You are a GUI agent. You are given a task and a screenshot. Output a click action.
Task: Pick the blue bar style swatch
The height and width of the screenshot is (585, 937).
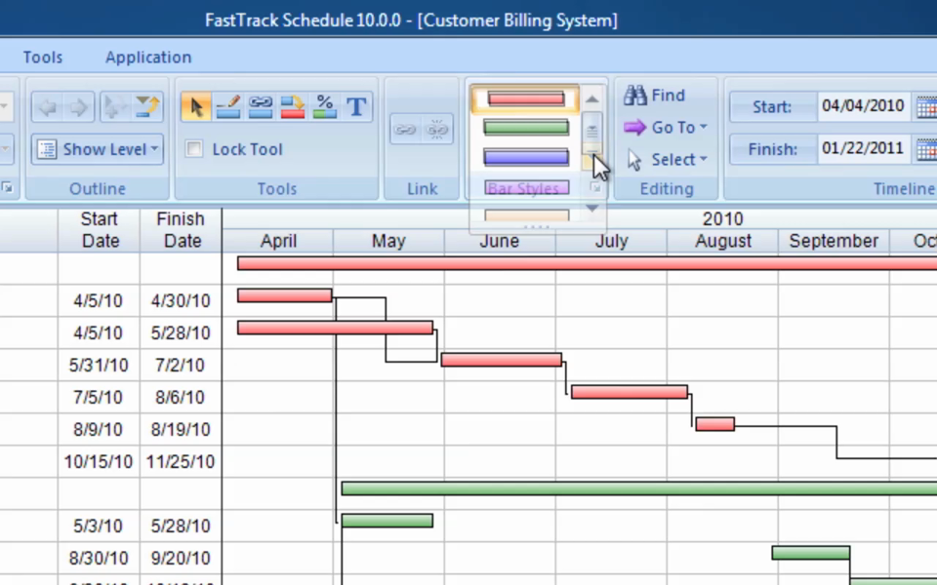pos(526,157)
